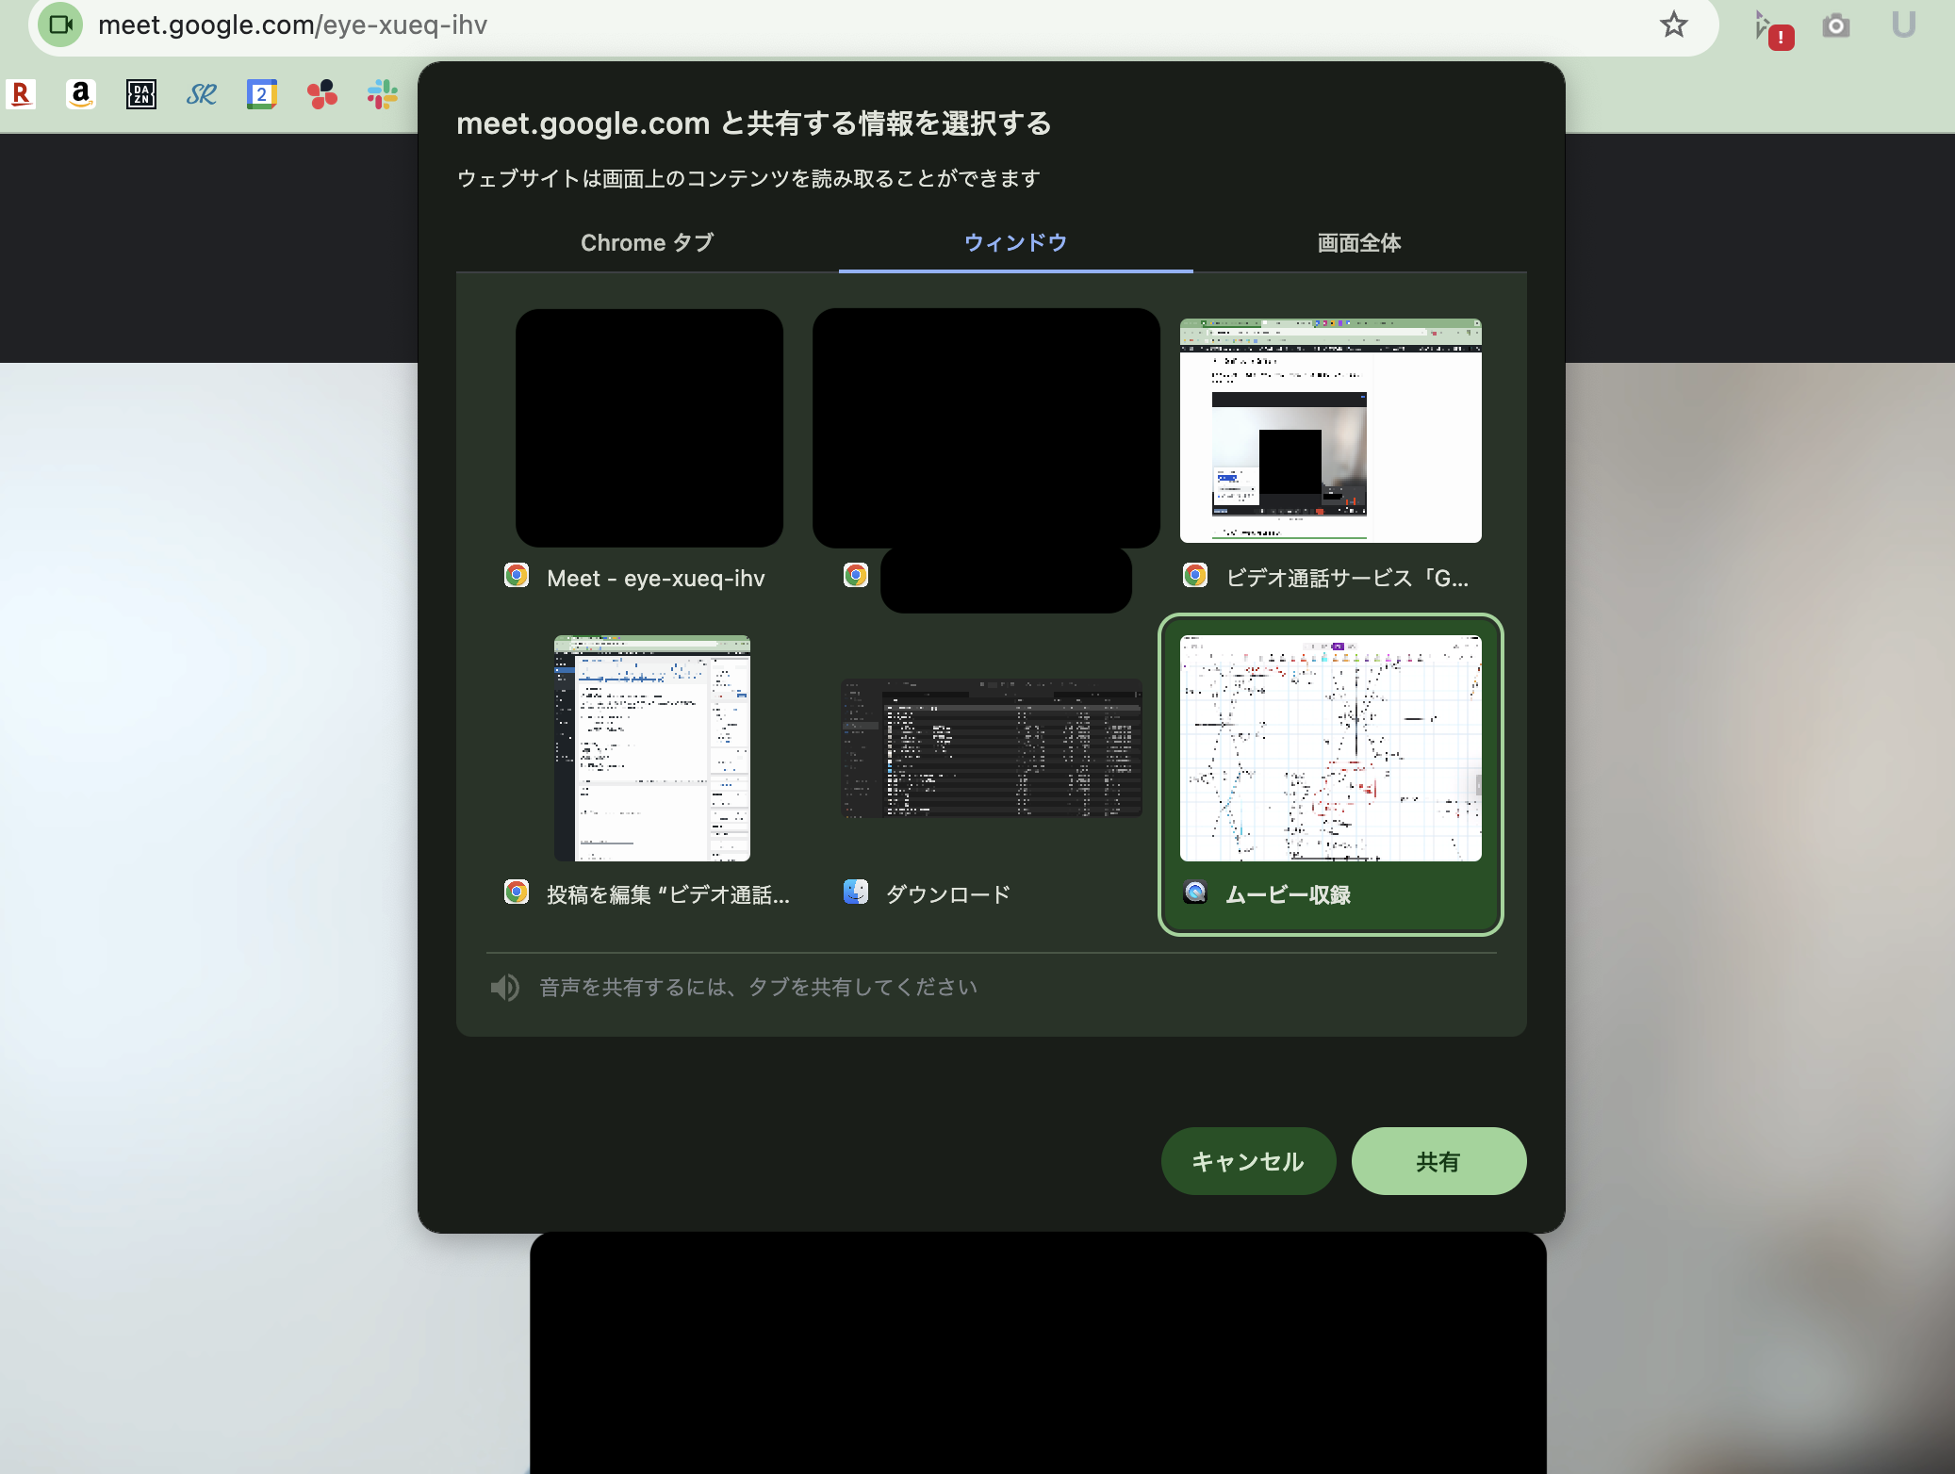The width and height of the screenshot is (1955, 1474).
Task: Click the Meet - eye-xueq-ihv label
Action: 656,579
